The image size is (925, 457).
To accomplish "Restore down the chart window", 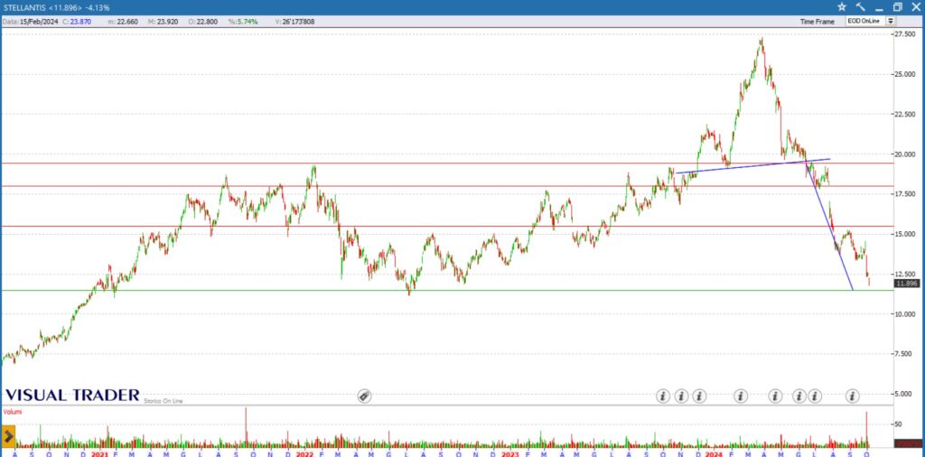I will coord(897,7).
